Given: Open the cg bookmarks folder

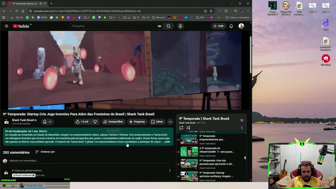Looking at the screenshot, I should 127,18.
